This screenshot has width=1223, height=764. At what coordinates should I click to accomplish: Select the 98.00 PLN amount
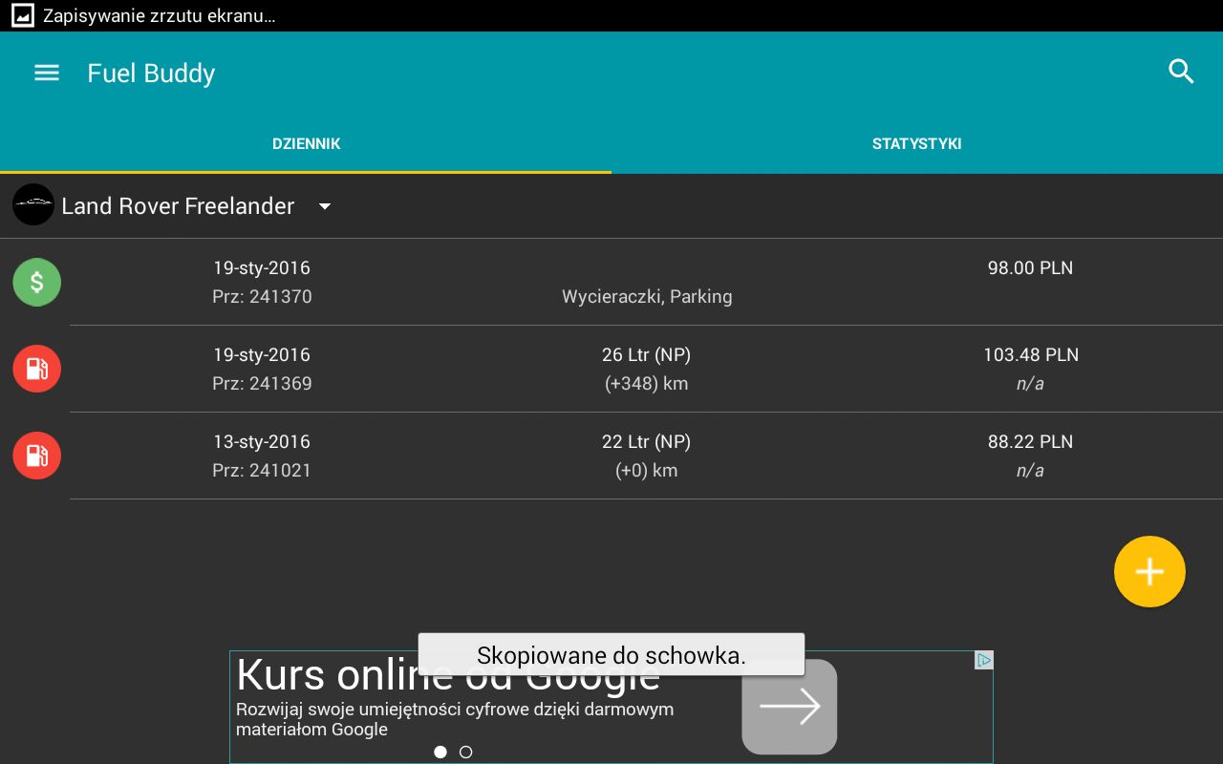pos(1030,268)
